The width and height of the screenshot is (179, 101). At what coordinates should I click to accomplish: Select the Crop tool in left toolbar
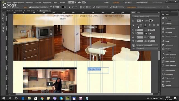[3, 18]
